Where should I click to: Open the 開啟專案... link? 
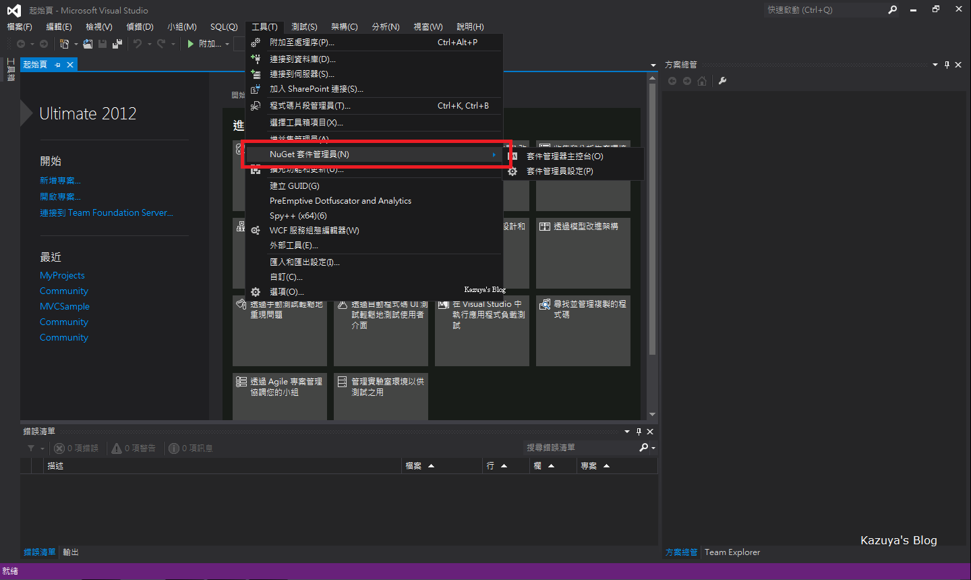click(x=60, y=197)
